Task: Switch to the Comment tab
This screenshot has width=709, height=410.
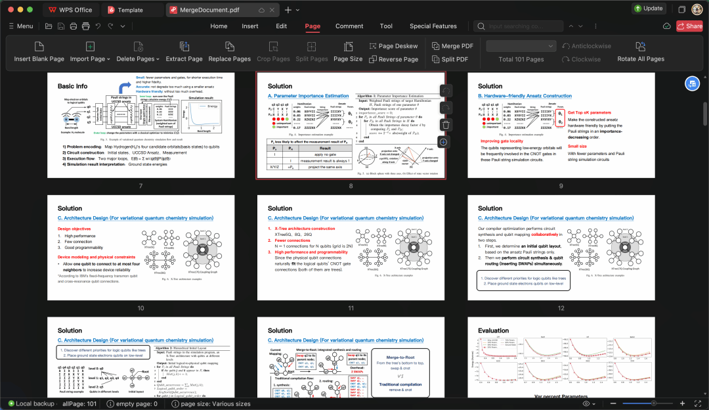Action: coord(349,26)
